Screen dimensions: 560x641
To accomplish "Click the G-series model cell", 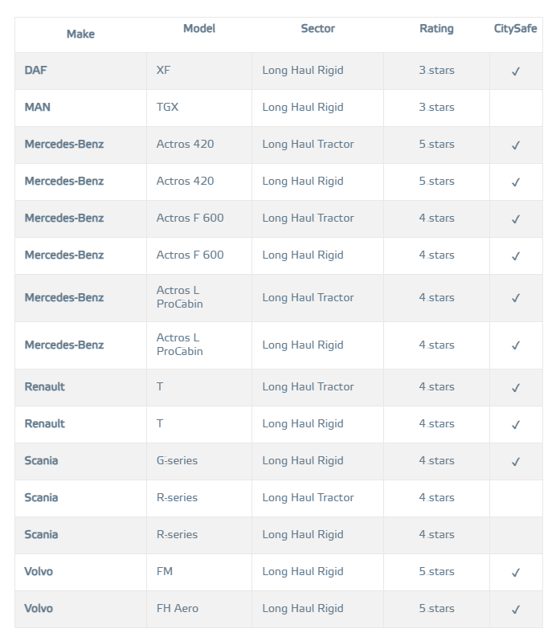I will click(177, 461).
